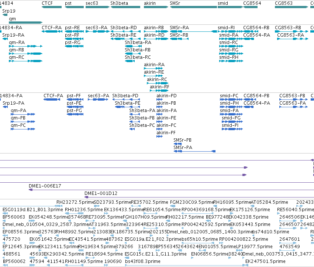Click the CG8563-RA transcript label

291,35
